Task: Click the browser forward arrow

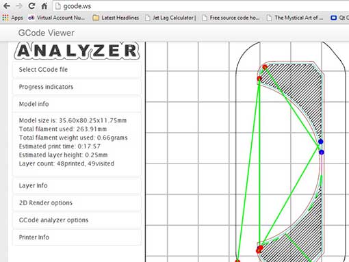Action: click(x=19, y=6)
